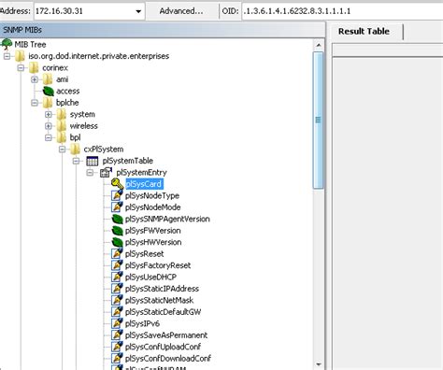443x370 pixels.
Task: Click the corinex folder icon
Action: [34, 67]
